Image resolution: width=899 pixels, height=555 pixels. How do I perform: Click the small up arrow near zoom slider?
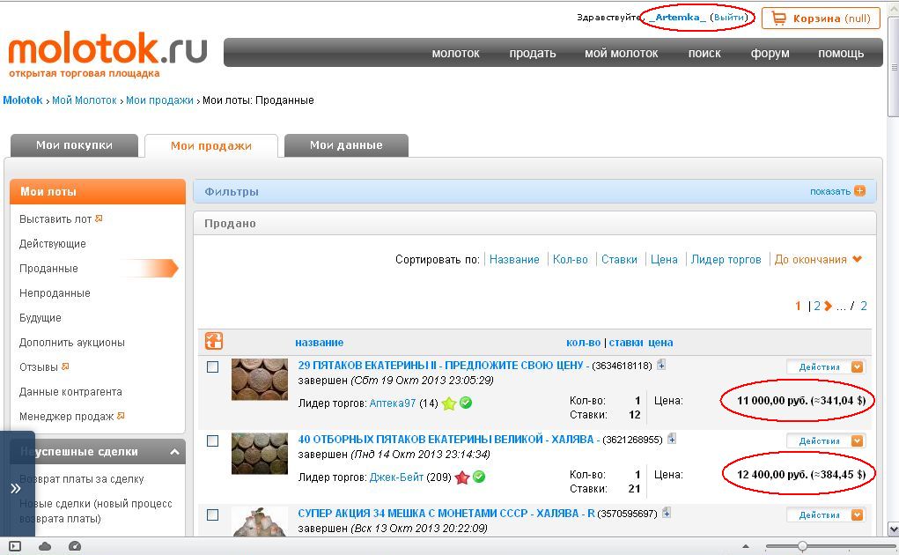[x=745, y=546]
